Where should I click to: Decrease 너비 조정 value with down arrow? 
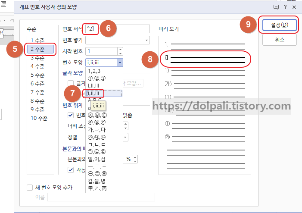(x=125, y=128)
